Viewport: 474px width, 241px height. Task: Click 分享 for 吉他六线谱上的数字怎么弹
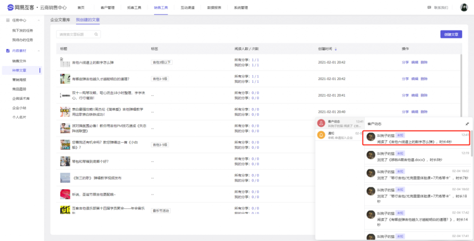tap(405, 62)
